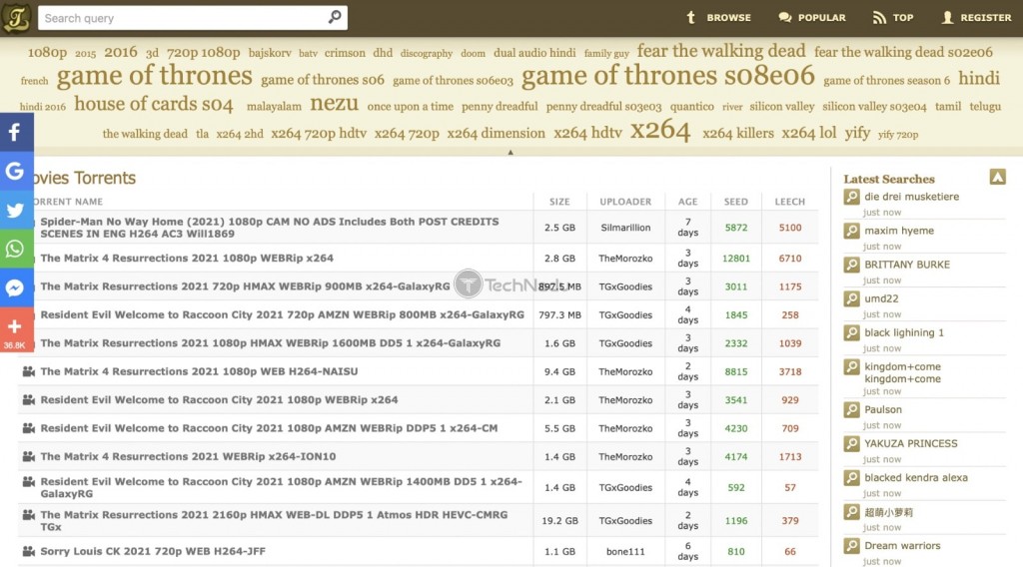The image size is (1023, 567).
Task: Click size cell '19.2 GB'
Action: 559,521
